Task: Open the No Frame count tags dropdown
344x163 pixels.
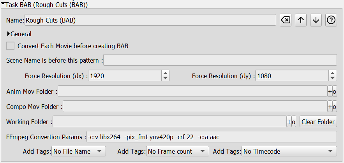Action: coord(178,151)
